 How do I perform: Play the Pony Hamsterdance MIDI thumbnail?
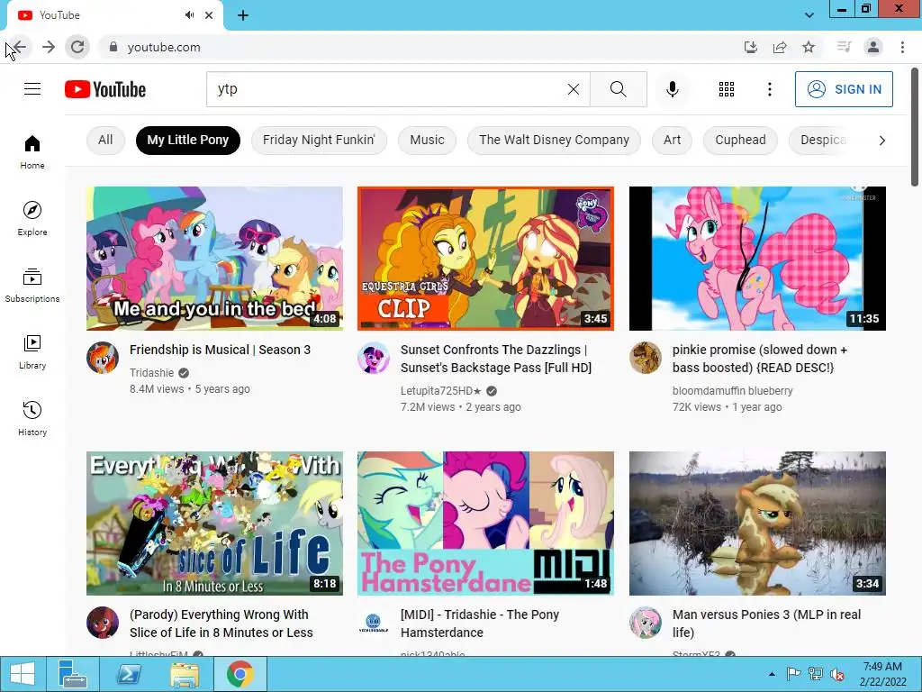[485, 524]
